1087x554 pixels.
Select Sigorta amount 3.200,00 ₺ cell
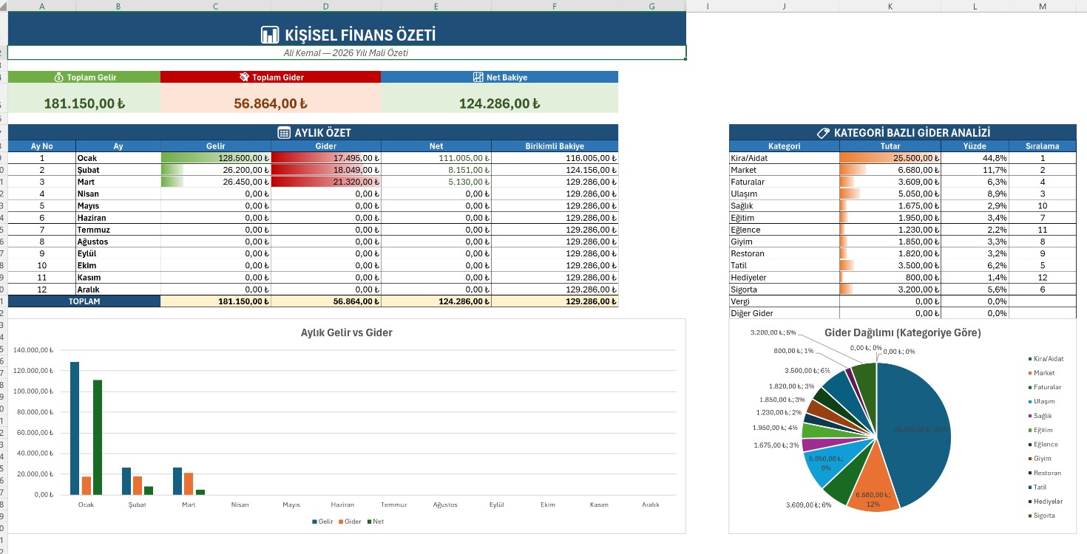[x=890, y=290]
